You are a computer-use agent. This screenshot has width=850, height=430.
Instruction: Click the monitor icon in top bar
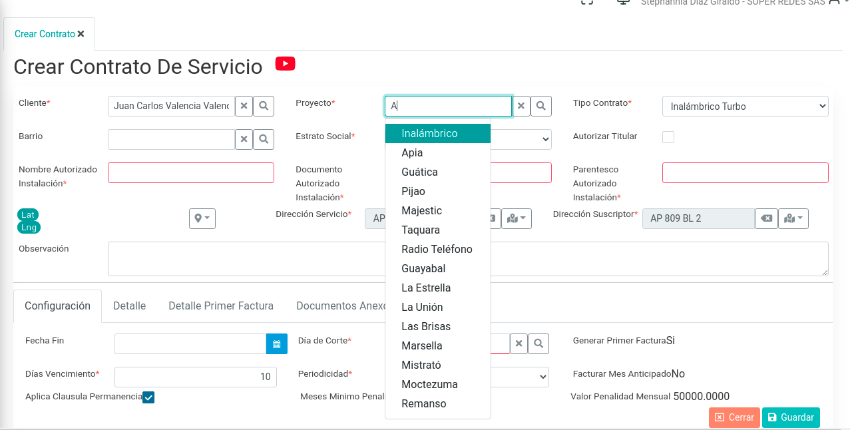[624, 2]
